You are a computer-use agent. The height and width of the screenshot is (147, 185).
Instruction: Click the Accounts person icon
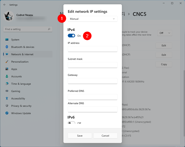(7, 76)
